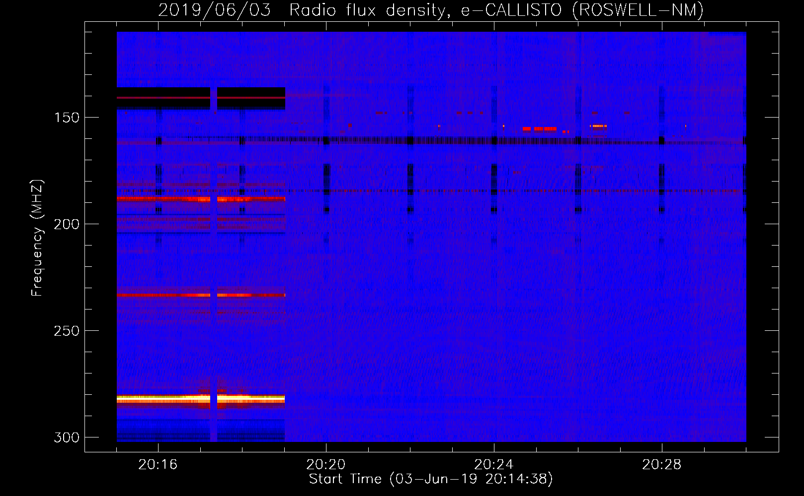Select the 300 frequency tick label
This screenshot has width=804, height=496.
(67, 437)
